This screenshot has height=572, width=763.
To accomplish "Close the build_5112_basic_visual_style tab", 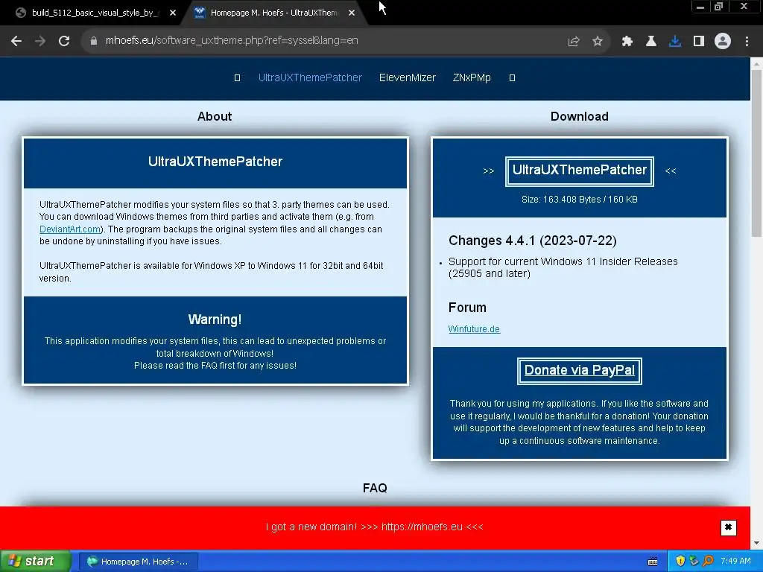I will pyautogui.click(x=173, y=13).
